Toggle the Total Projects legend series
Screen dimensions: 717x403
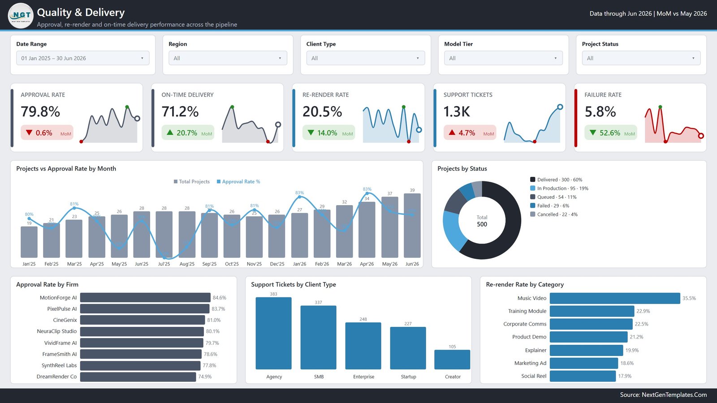[x=192, y=182]
